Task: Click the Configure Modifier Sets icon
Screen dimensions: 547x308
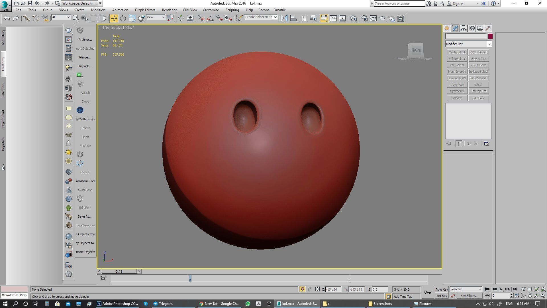Action: (x=486, y=144)
